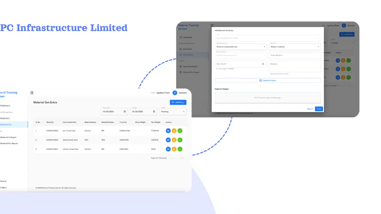Screen dimensions: 381x214
Task: Open Pending status dropdown behind the dialog
Action: [x=342, y=43]
